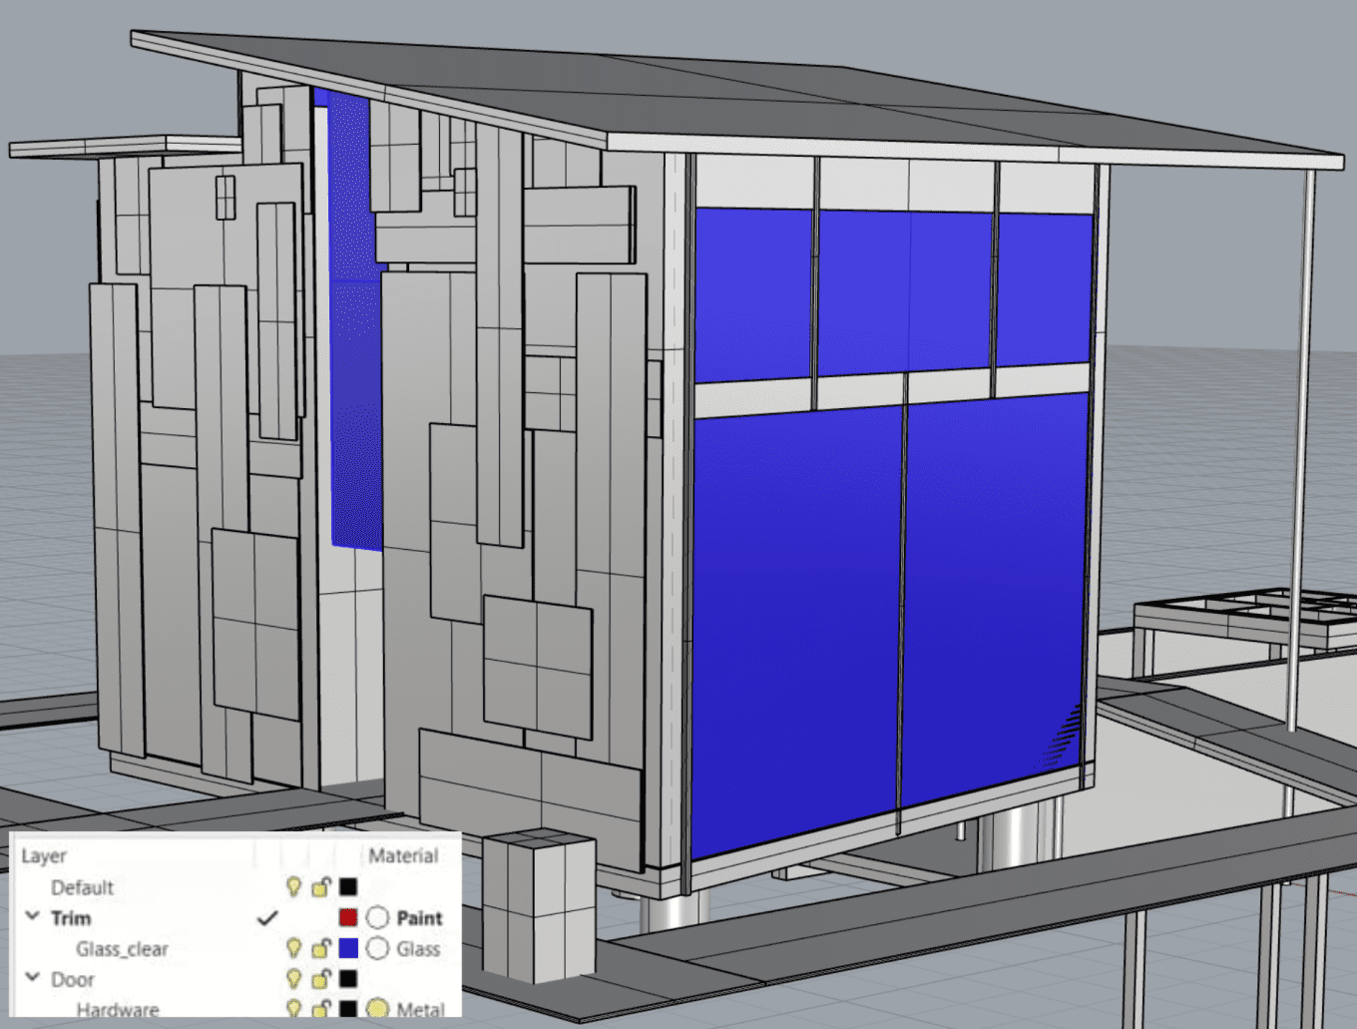The image size is (1357, 1029).
Task: Toggle Default layer visibility lightbulb
Action: (x=293, y=886)
